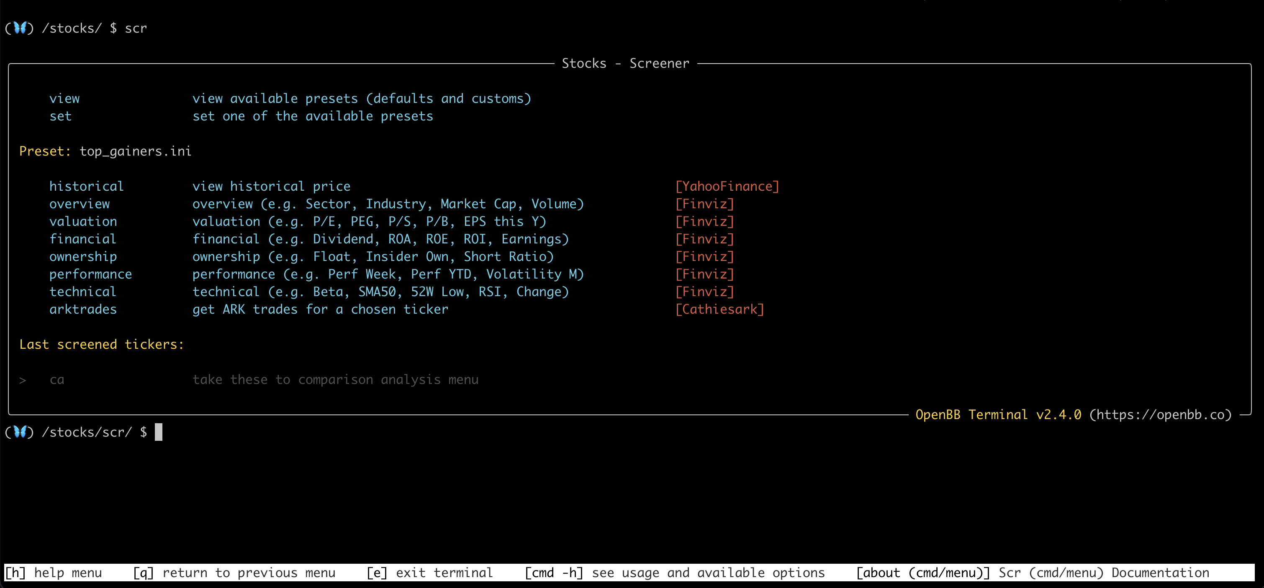Viewport: 1264px width, 588px height.
Task: Click 'OpenBB Terminal v2.4.0' version text
Action: [998, 415]
